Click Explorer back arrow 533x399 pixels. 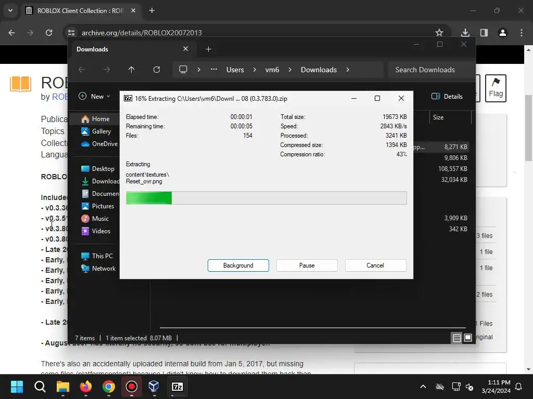82,70
